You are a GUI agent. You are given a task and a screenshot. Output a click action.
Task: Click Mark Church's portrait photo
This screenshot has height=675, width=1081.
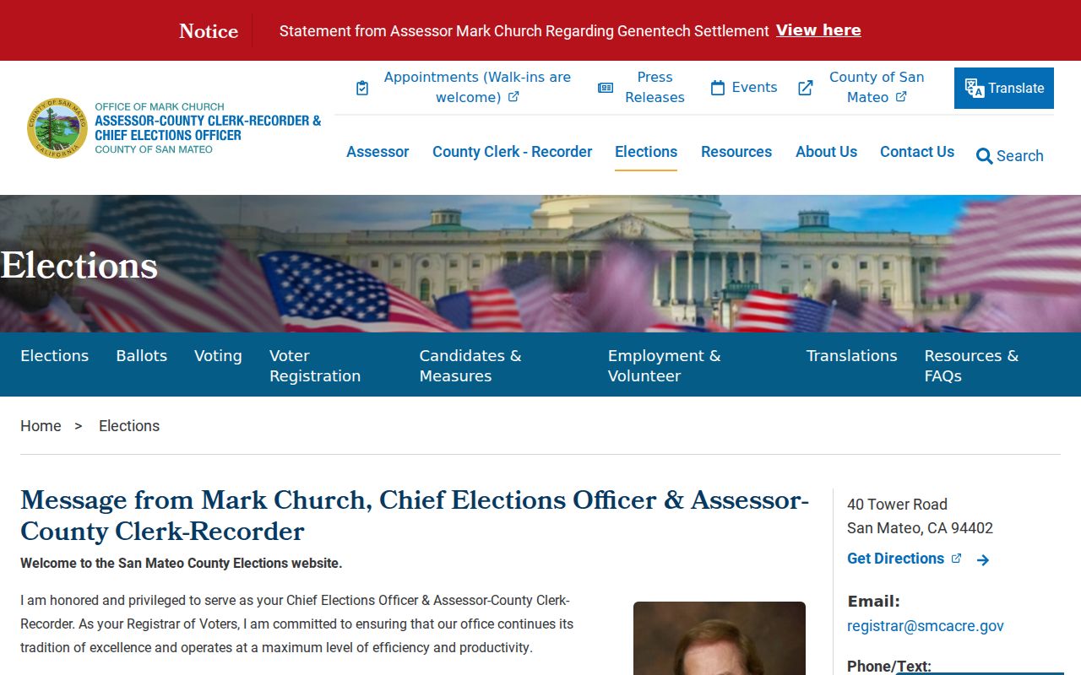[x=720, y=639]
